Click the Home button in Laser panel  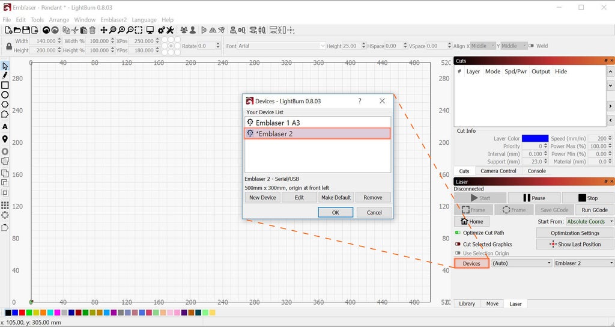[x=471, y=221]
